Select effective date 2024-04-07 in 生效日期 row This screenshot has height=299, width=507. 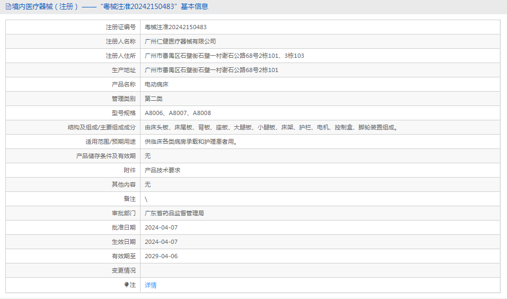pos(161,242)
